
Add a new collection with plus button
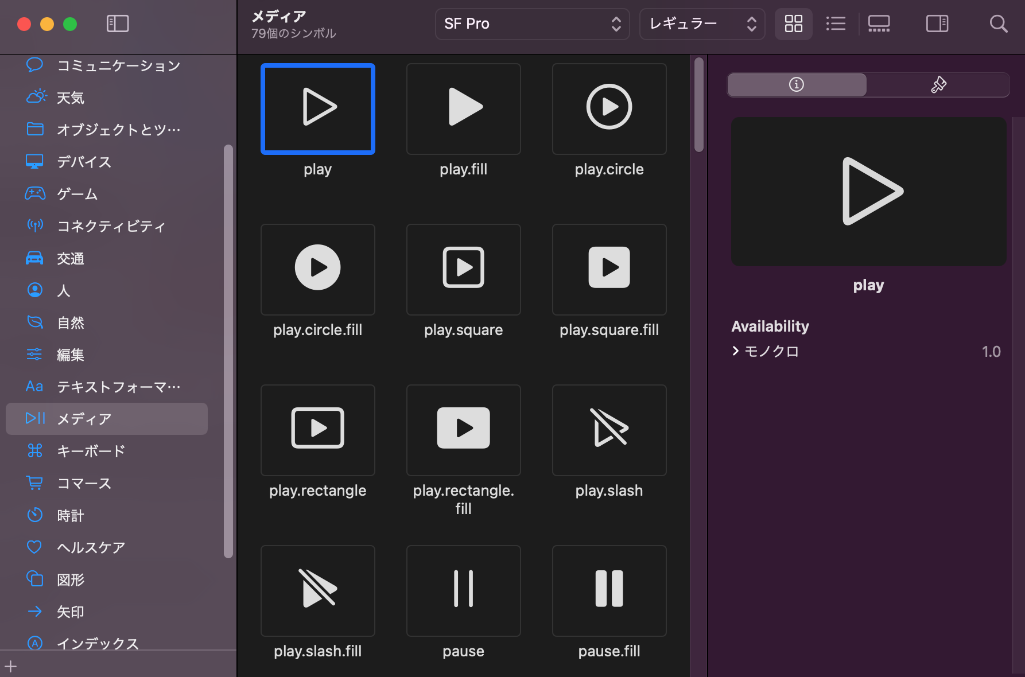11,666
